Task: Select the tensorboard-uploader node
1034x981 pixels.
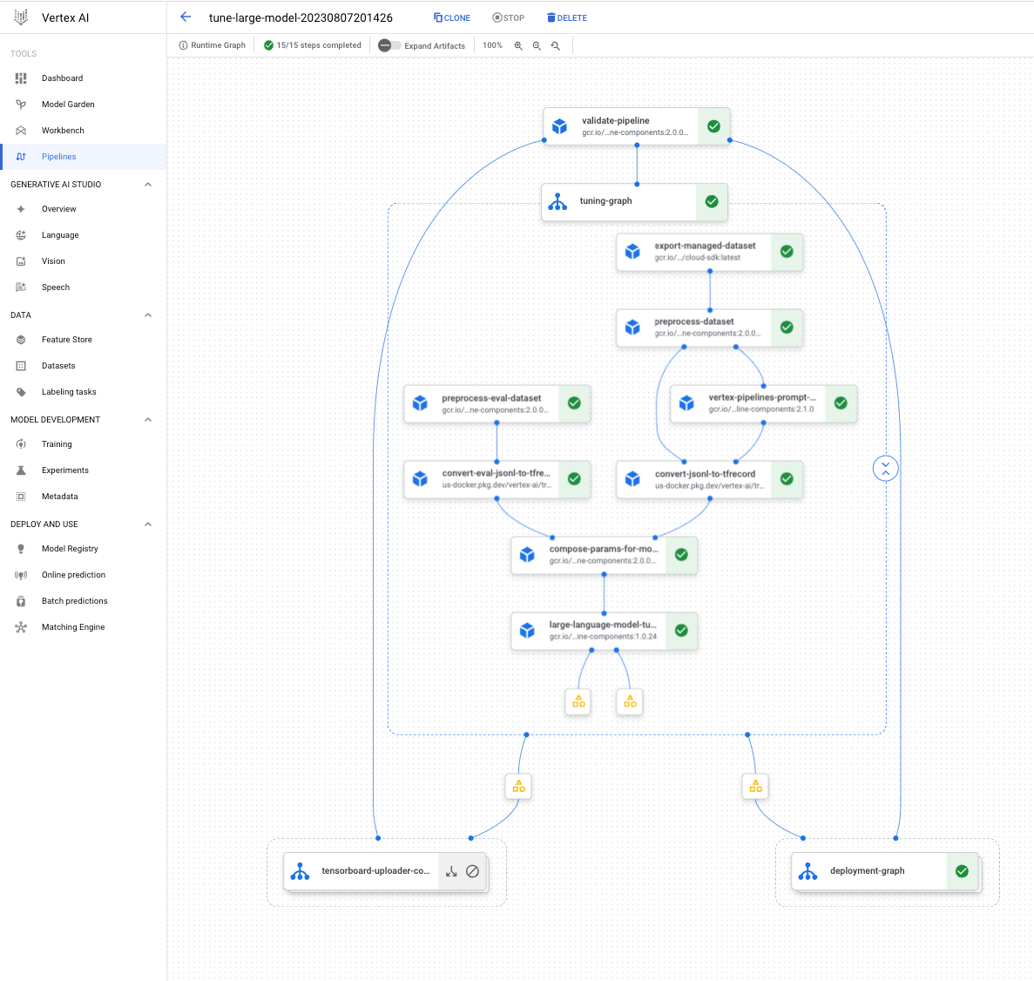Action: (x=386, y=871)
